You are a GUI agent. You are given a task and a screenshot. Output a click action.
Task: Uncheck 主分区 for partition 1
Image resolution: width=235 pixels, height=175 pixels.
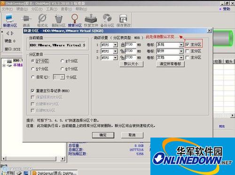coord(187,45)
